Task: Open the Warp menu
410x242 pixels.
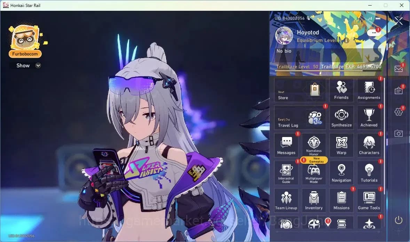Action: 341,145
